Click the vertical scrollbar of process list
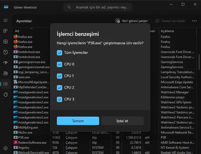The width and height of the screenshot is (201, 154). 199,62
